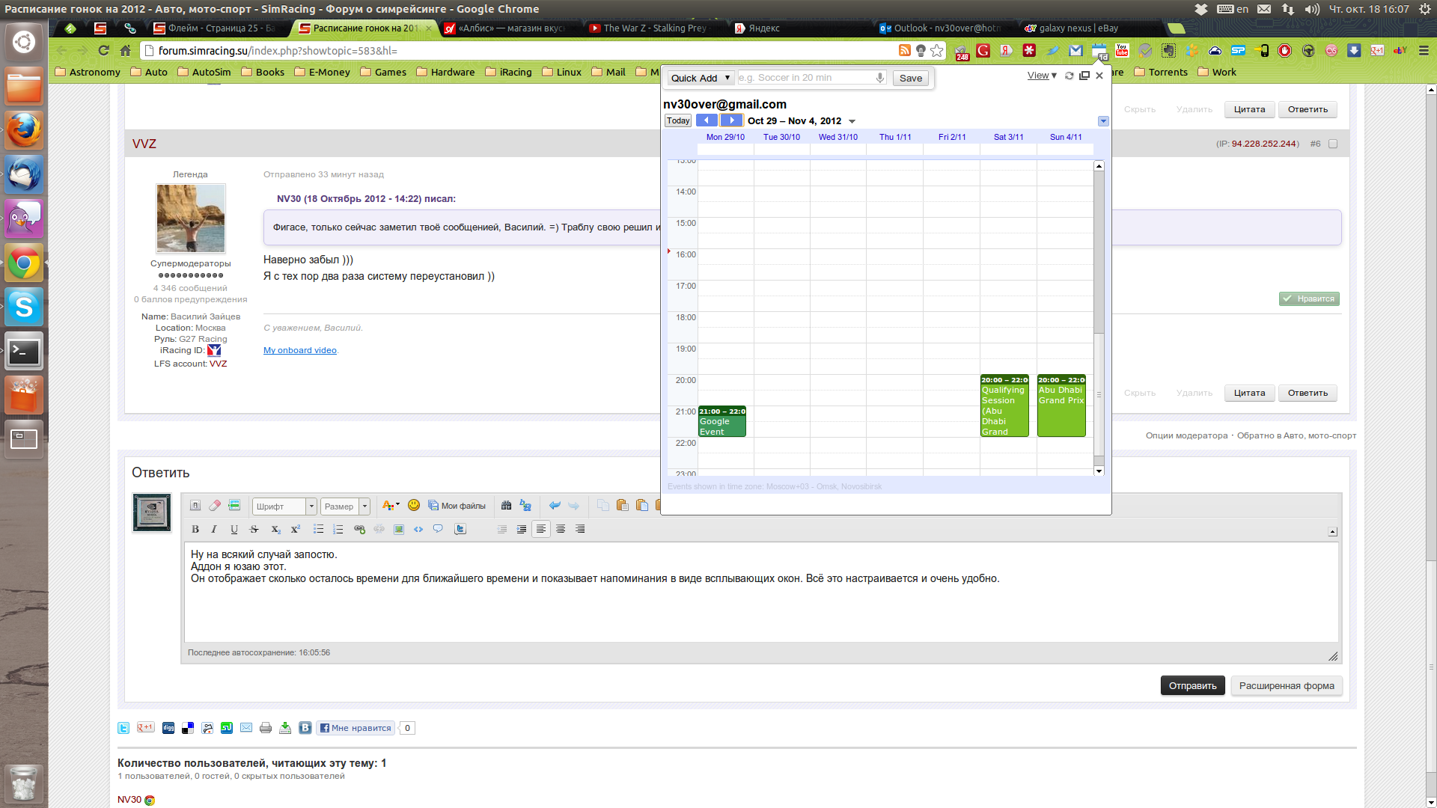The image size is (1437, 808).
Task: Click the italic formatting icon
Action: [x=214, y=530]
